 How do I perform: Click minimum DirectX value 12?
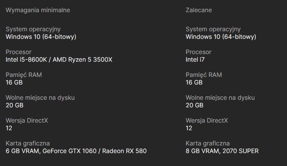click(9, 128)
